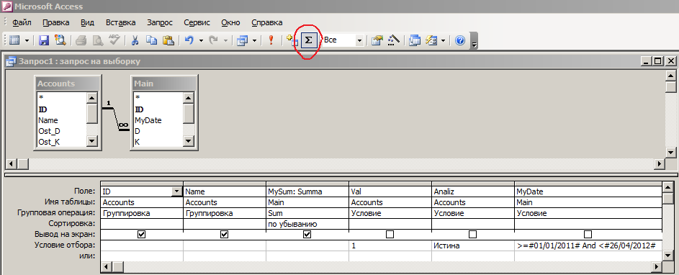Click right arrow of tables pane horizontal scrollbar

click(x=660, y=164)
